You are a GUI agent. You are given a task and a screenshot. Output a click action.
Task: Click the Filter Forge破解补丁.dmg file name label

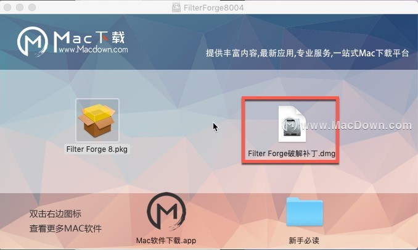pos(292,154)
